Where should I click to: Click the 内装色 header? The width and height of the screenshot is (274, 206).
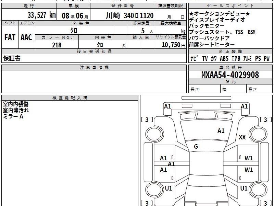click(103, 37)
